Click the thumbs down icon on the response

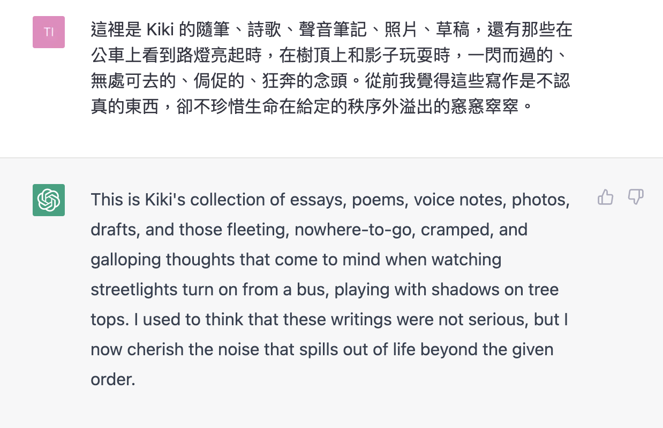636,197
